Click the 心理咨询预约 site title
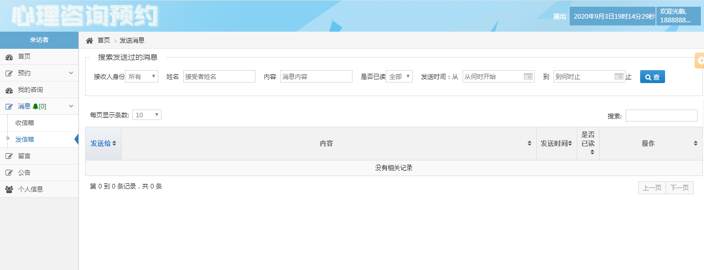The image size is (704, 270). (x=85, y=17)
